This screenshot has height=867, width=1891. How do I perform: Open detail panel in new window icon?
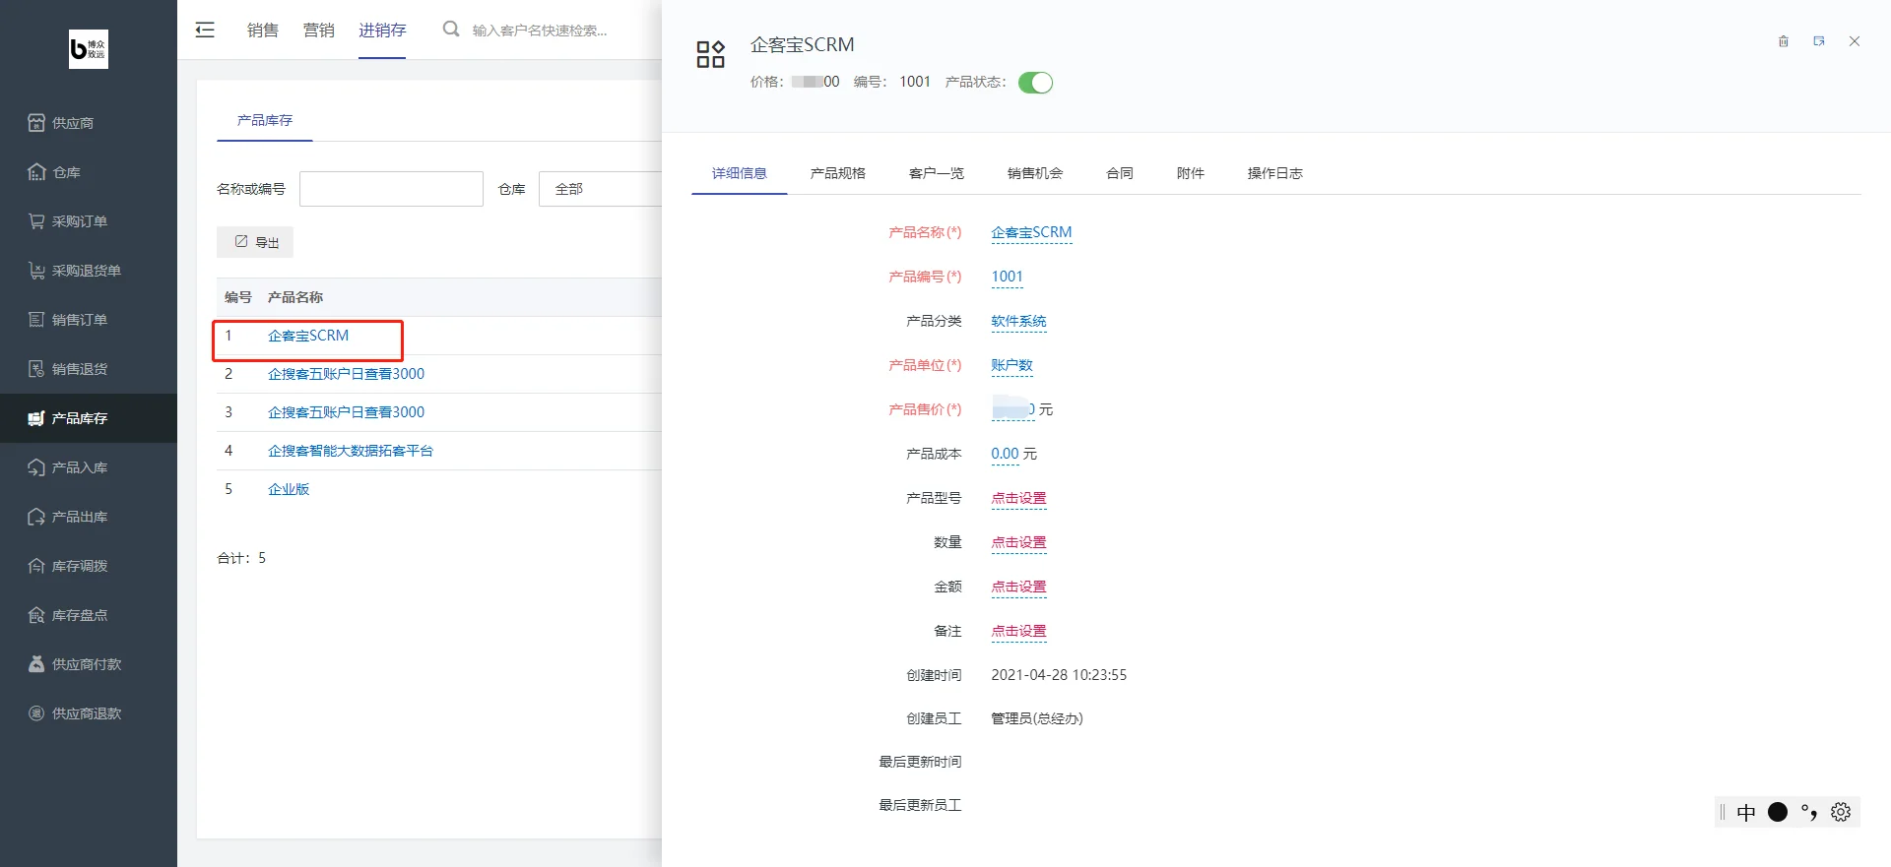pos(1819,41)
